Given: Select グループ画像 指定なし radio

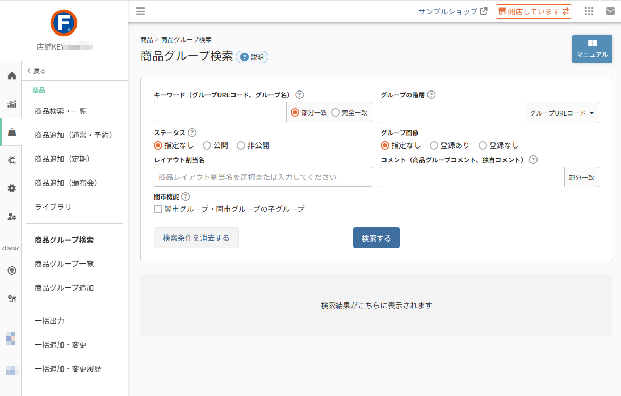Looking at the screenshot, I should pyautogui.click(x=385, y=145).
